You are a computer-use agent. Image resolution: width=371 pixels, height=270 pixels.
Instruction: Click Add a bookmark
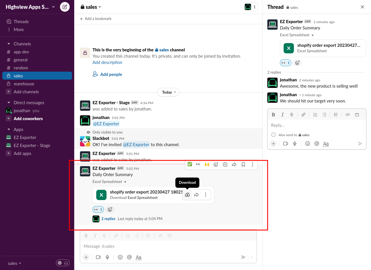(96, 19)
